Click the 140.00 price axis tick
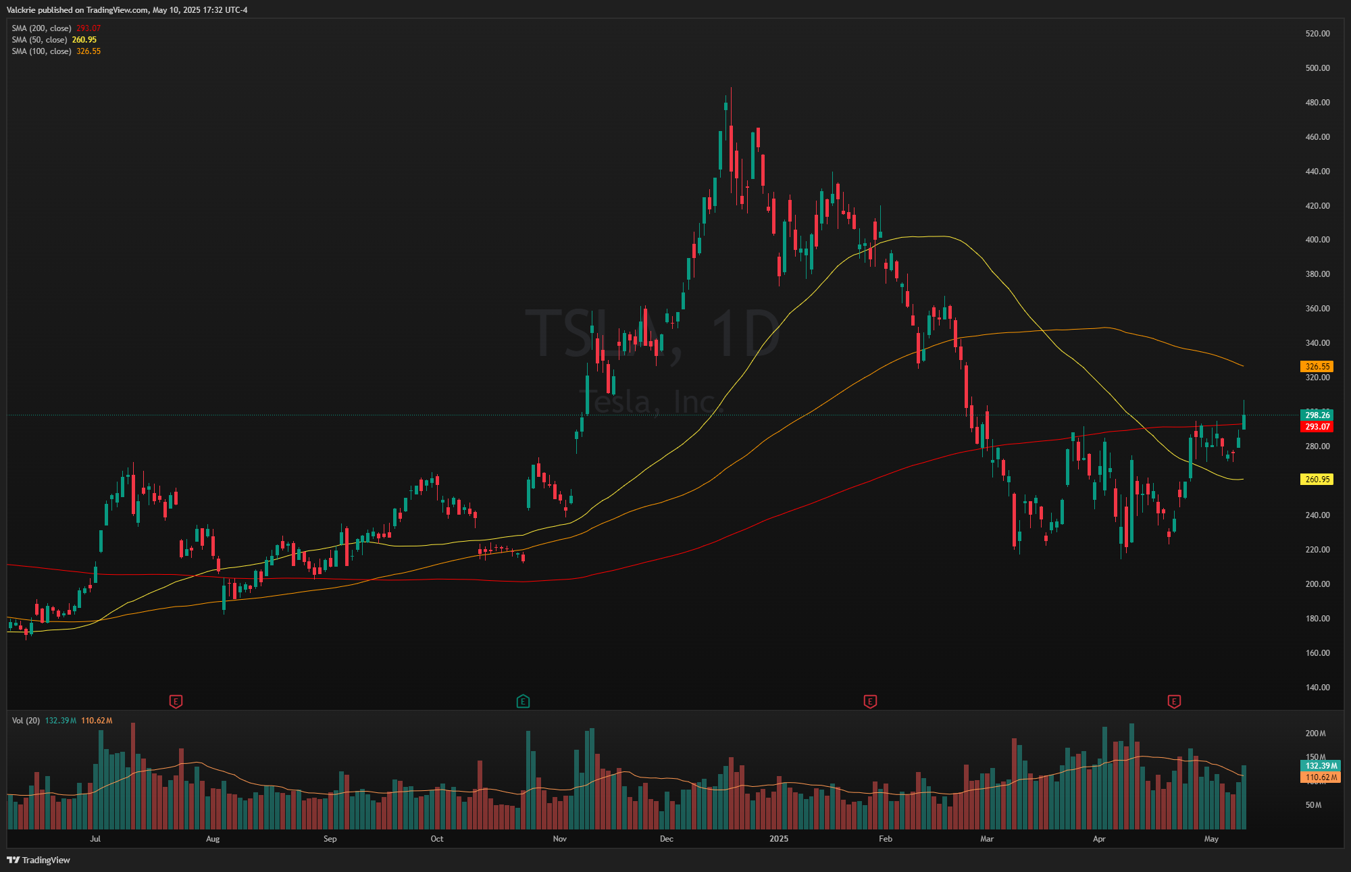Image resolution: width=1351 pixels, height=872 pixels. click(1317, 688)
